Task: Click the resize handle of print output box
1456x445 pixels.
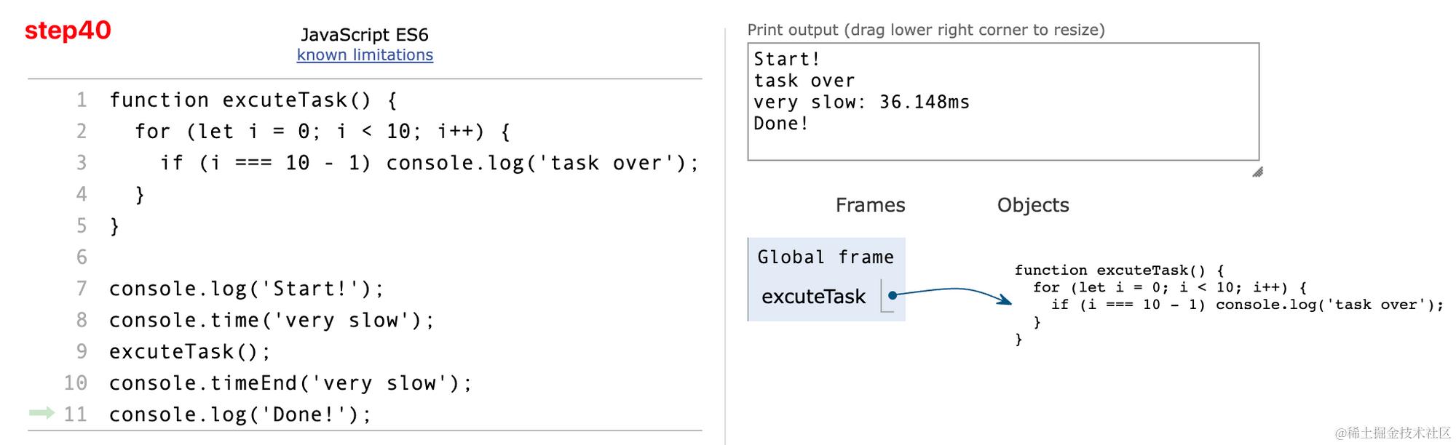Action: click(x=1257, y=172)
